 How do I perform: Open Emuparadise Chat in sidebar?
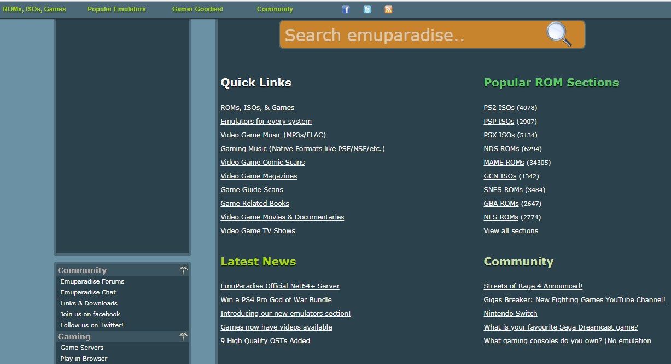point(88,292)
